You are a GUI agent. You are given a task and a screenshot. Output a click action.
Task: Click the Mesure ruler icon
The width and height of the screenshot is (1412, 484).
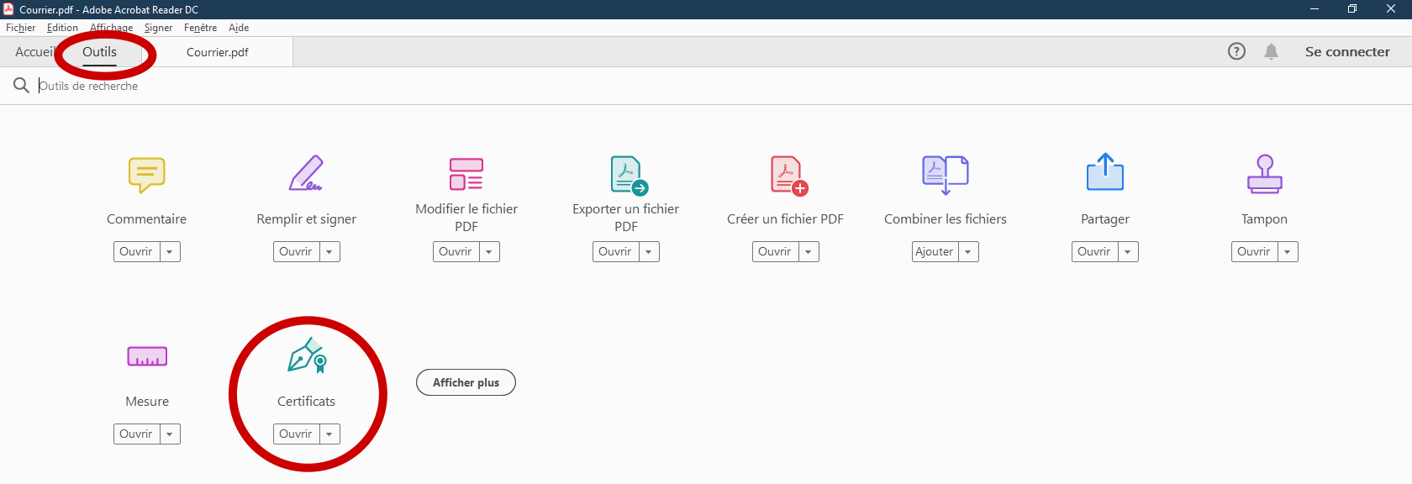[x=147, y=356]
